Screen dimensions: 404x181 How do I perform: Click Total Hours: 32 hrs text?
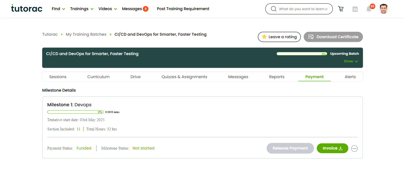point(102,129)
